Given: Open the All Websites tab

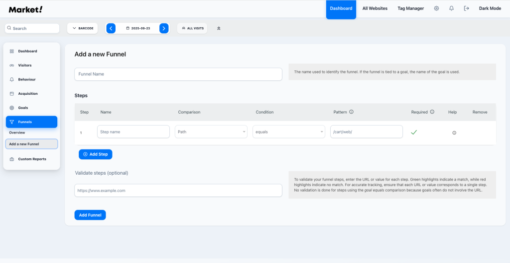Looking at the screenshot, I should point(375,8).
